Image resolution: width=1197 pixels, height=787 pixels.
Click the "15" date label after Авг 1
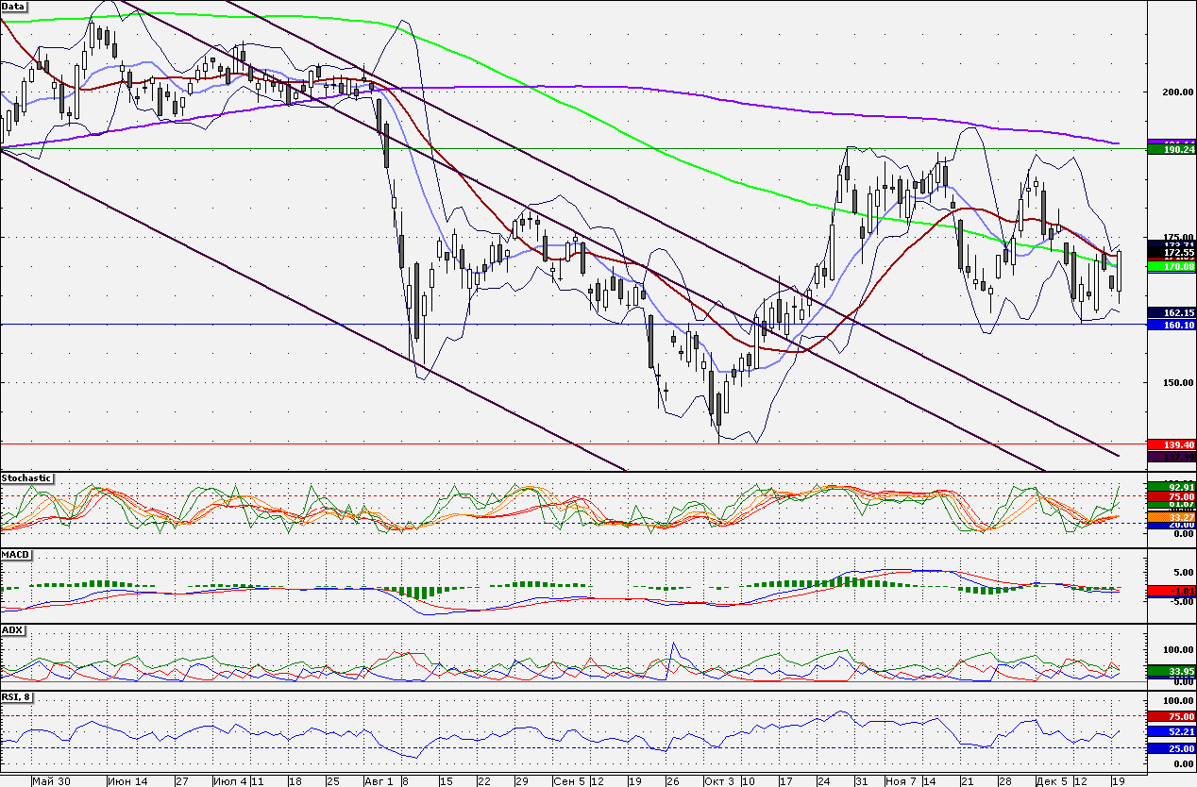pyautogui.click(x=446, y=781)
